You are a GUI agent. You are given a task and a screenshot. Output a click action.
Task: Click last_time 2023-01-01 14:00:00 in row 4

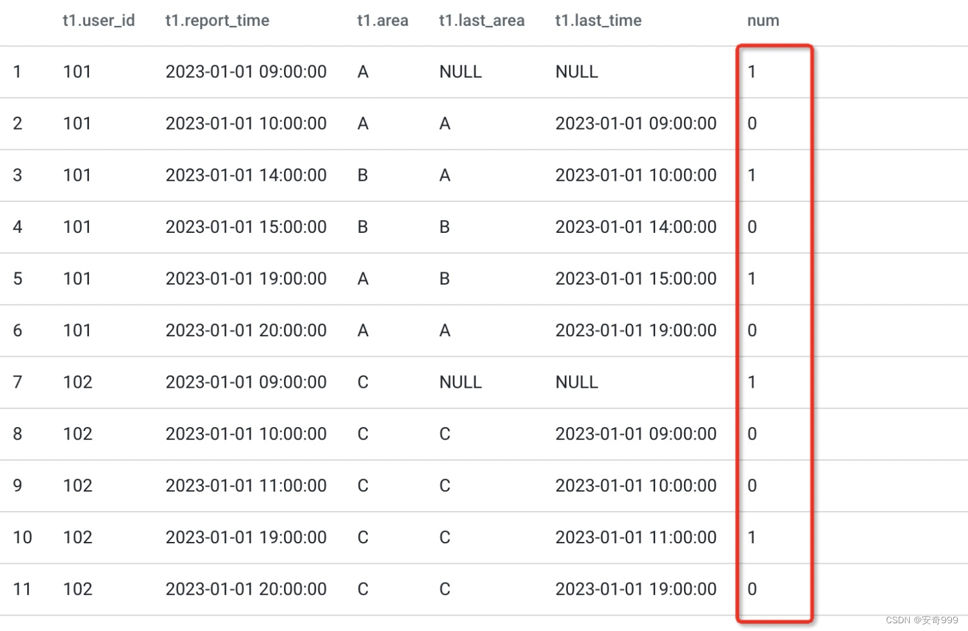click(636, 226)
